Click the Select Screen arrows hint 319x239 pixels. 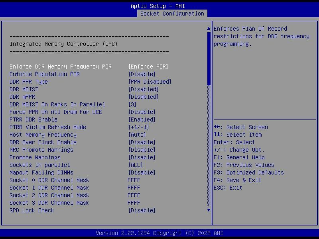(x=241, y=127)
